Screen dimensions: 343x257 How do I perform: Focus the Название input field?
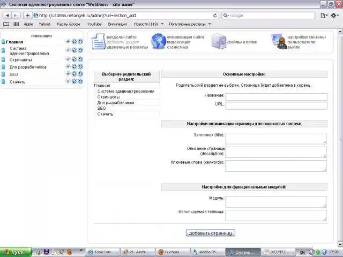[277, 97]
